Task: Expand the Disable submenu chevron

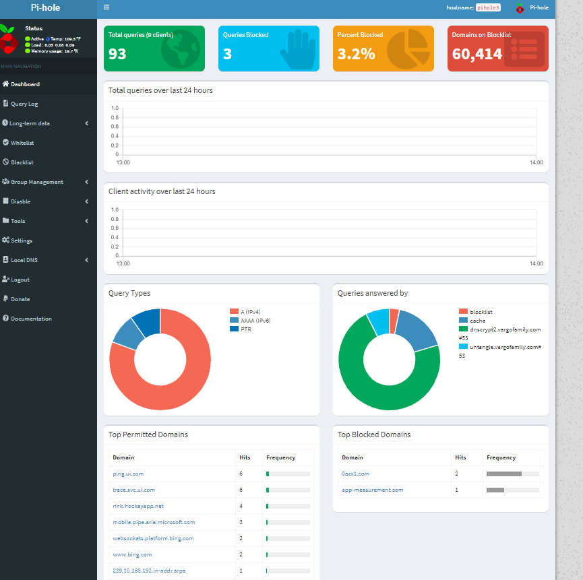Action: pyautogui.click(x=87, y=201)
